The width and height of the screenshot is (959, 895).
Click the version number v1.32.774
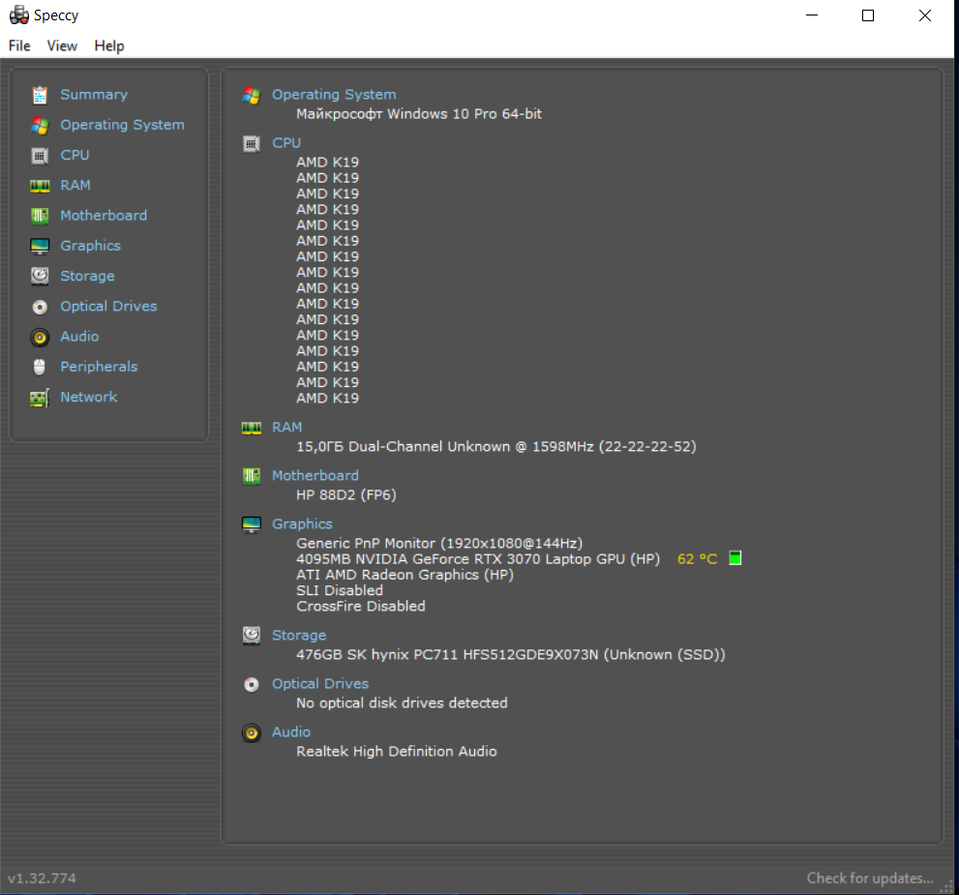pyautogui.click(x=42, y=879)
